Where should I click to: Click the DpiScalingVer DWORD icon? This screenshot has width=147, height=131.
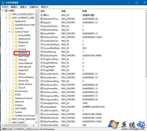coord(41,56)
